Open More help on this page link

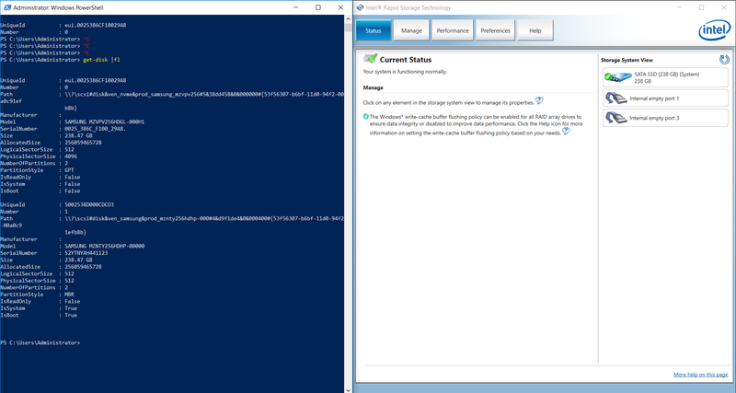click(700, 375)
